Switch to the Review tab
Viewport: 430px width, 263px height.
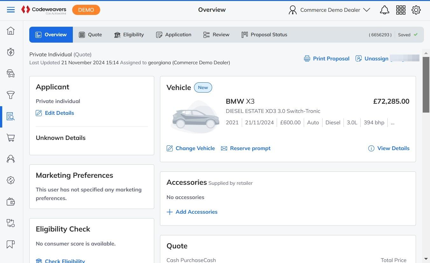pyautogui.click(x=216, y=35)
